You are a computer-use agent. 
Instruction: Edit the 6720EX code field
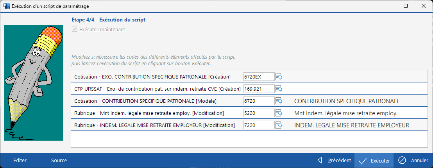[x=259, y=77]
